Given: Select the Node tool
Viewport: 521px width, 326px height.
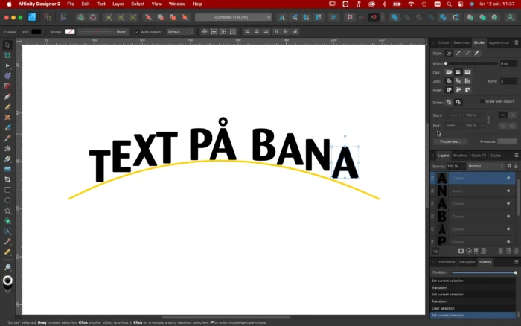Looking at the screenshot, I should [x=7, y=65].
